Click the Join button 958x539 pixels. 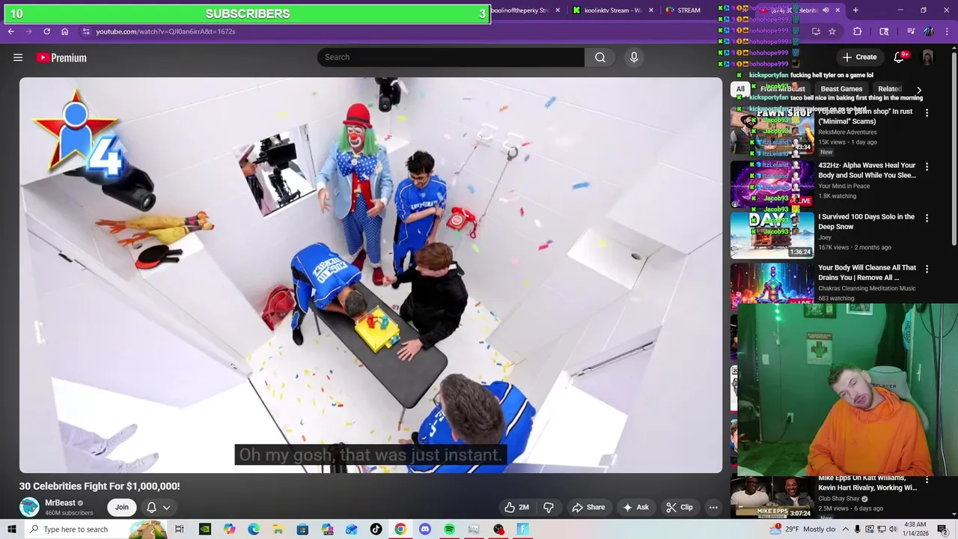point(121,507)
